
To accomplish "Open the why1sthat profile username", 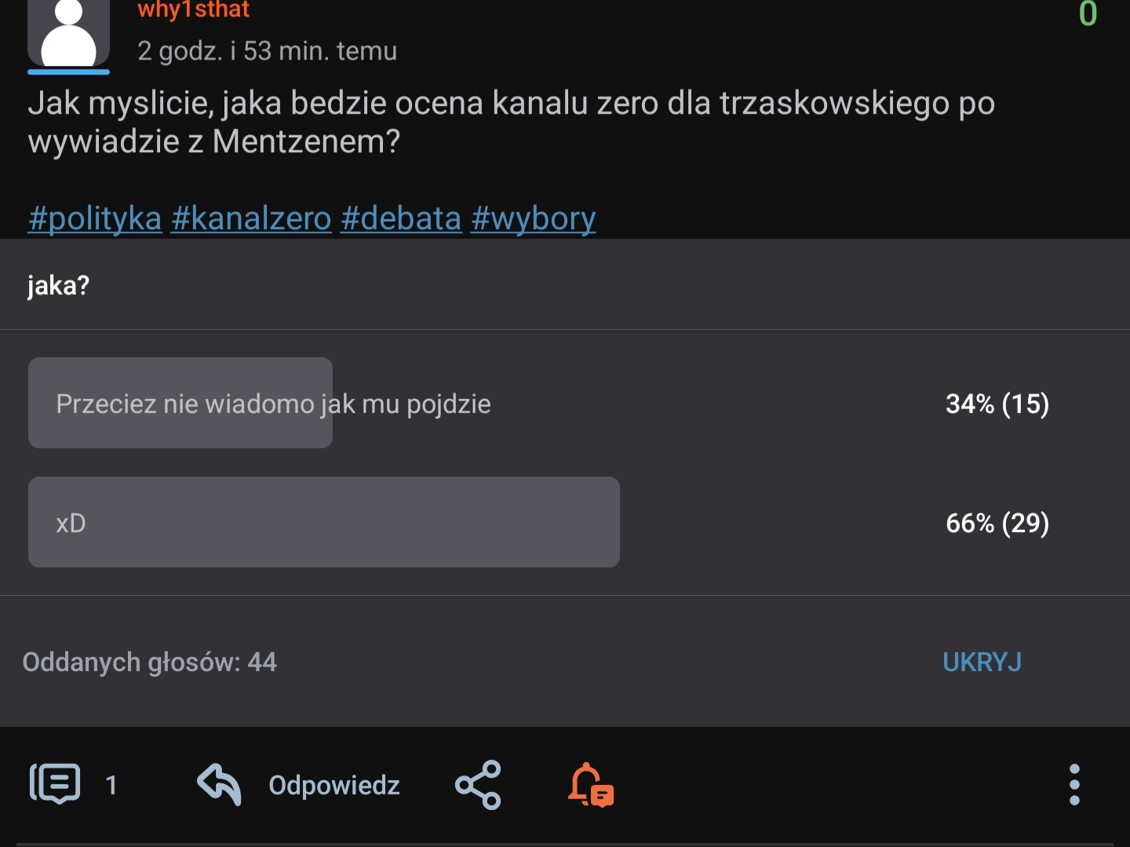I will click(193, 9).
